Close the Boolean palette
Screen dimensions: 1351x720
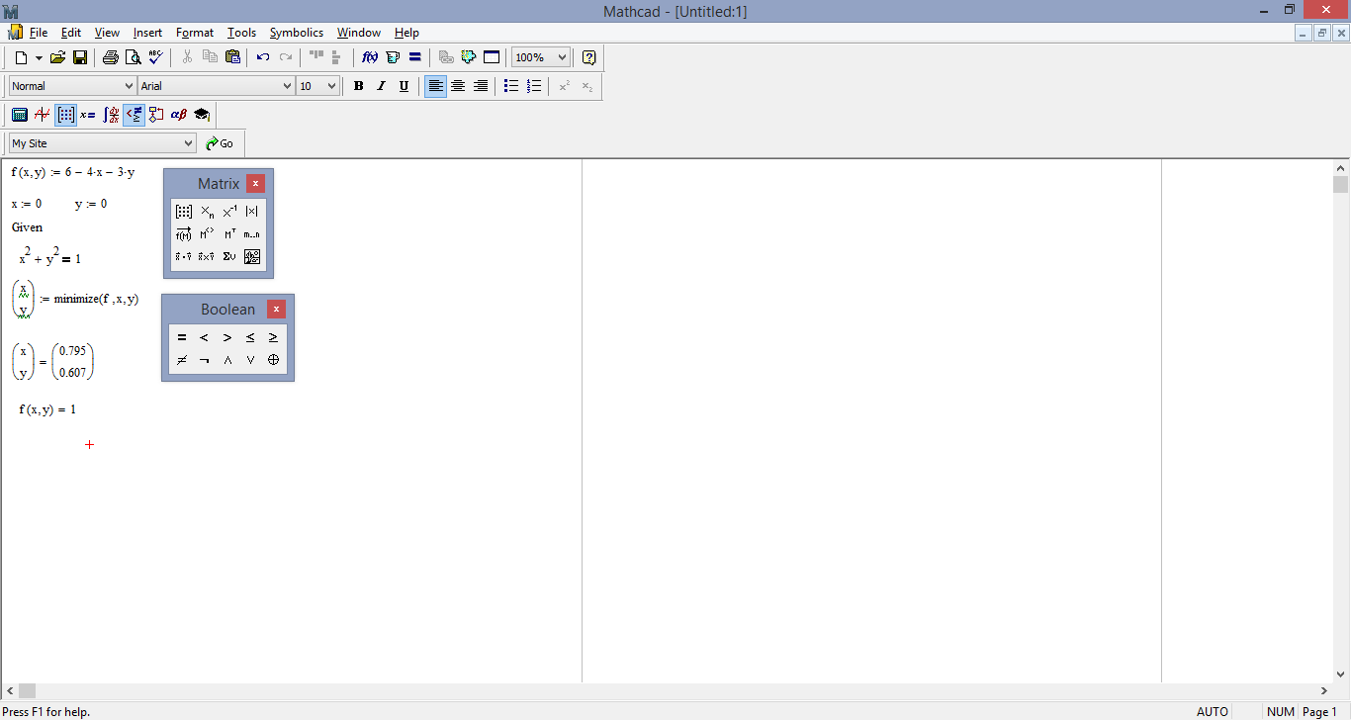pos(276,310)
